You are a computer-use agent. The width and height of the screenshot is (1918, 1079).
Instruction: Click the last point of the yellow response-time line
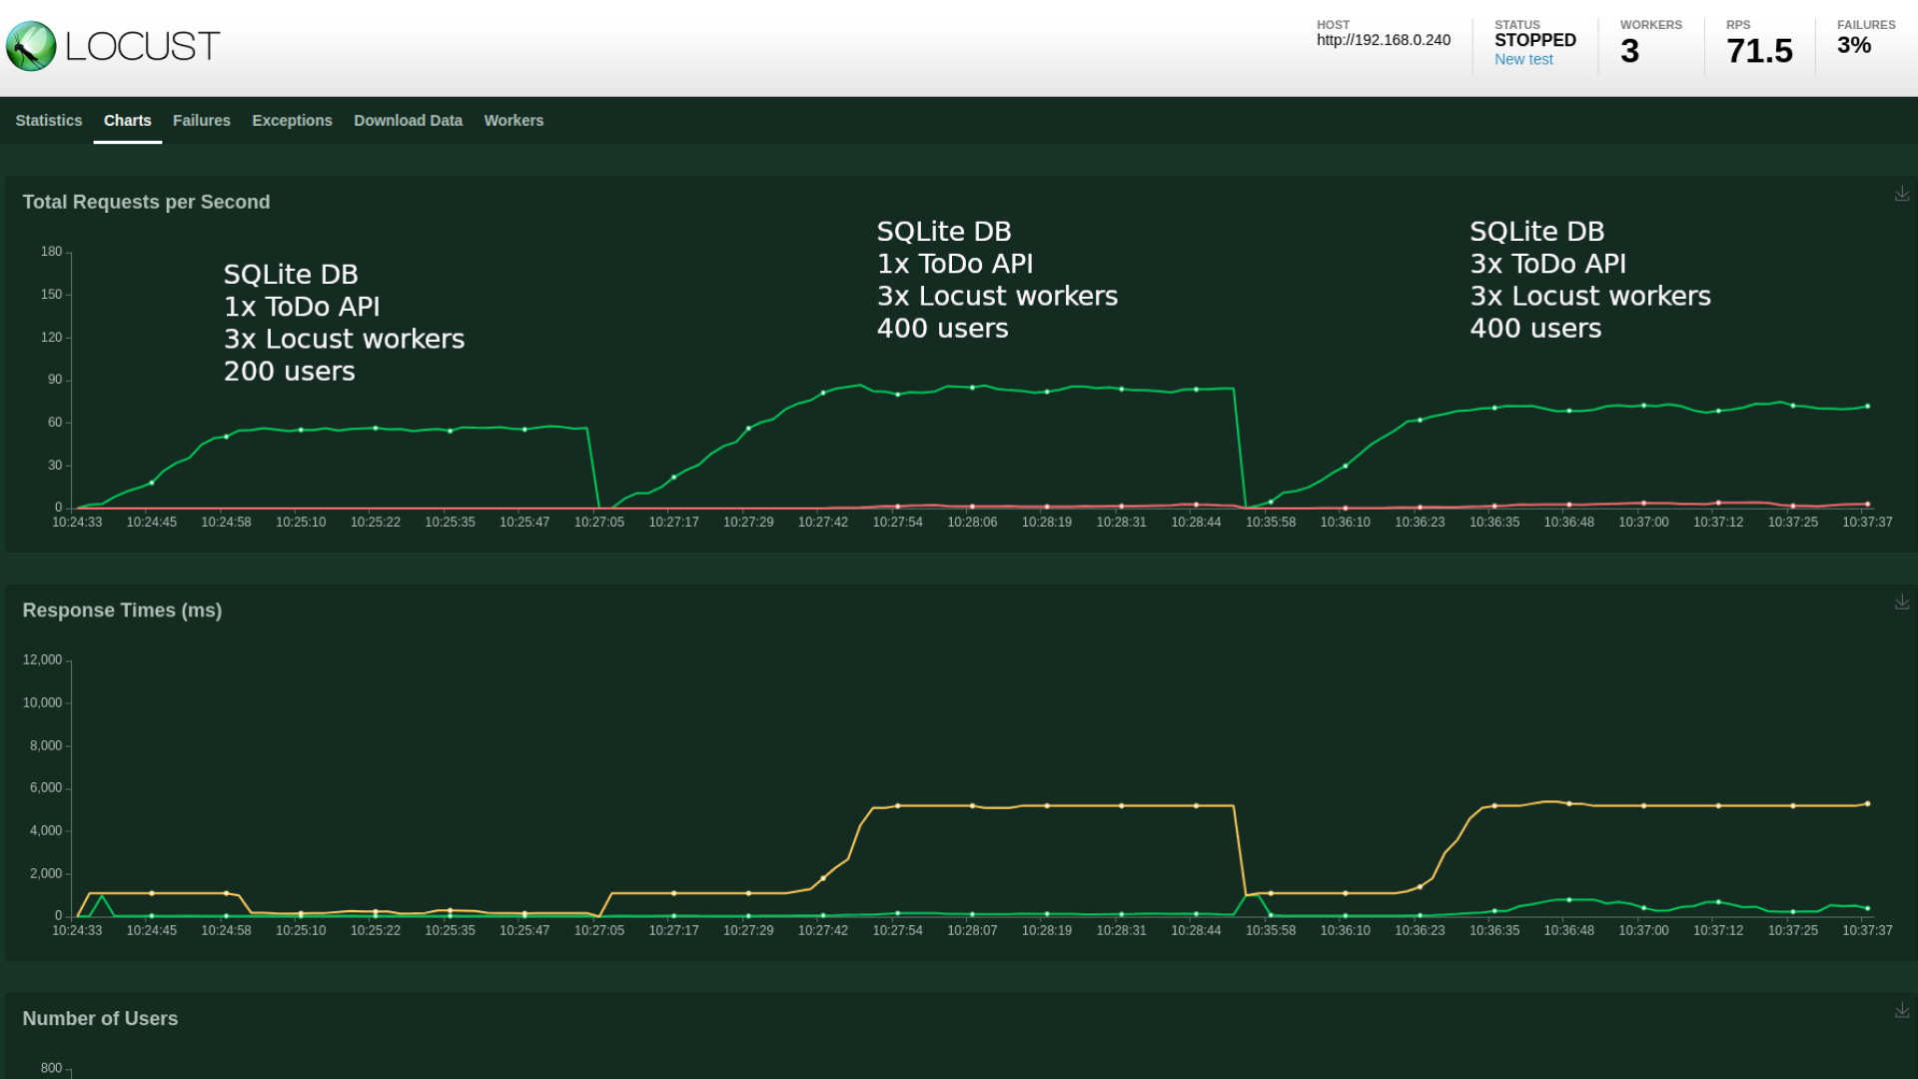(1867, 804)
